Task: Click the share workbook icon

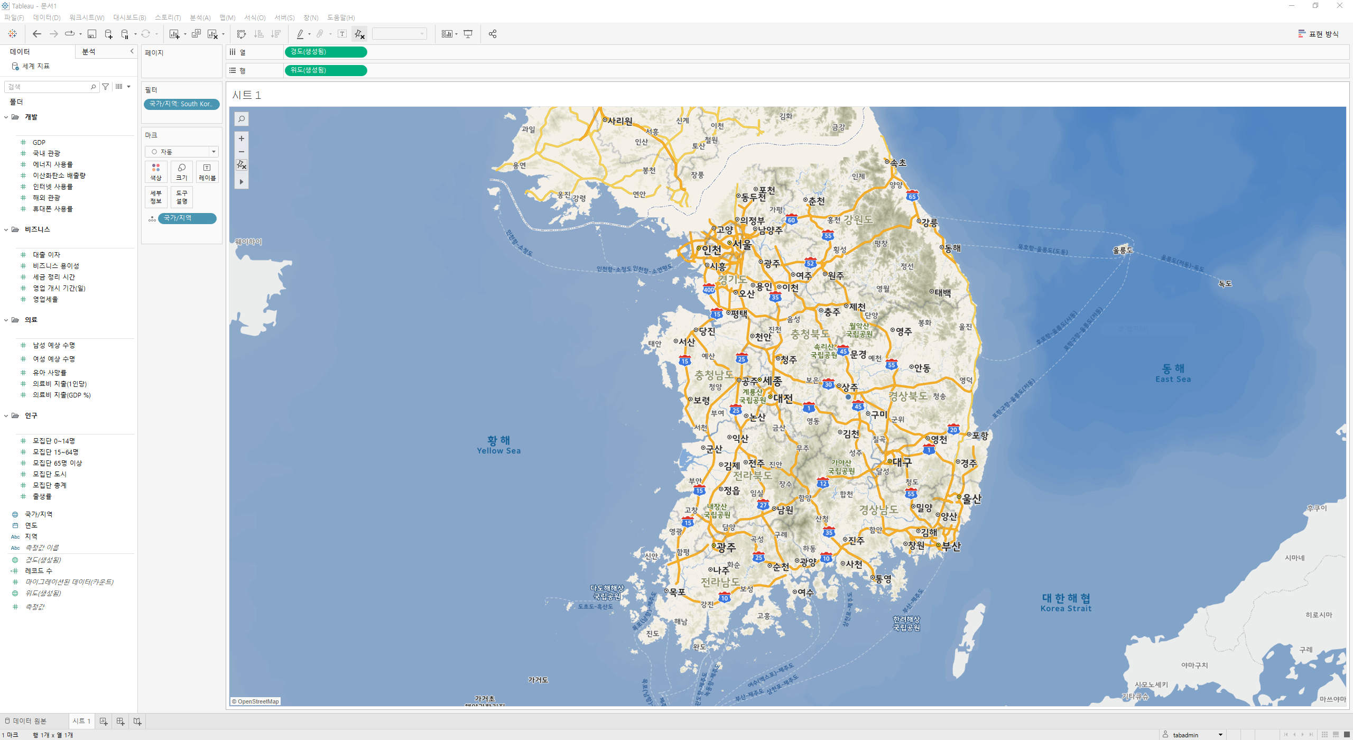Action: click(492, 34)
